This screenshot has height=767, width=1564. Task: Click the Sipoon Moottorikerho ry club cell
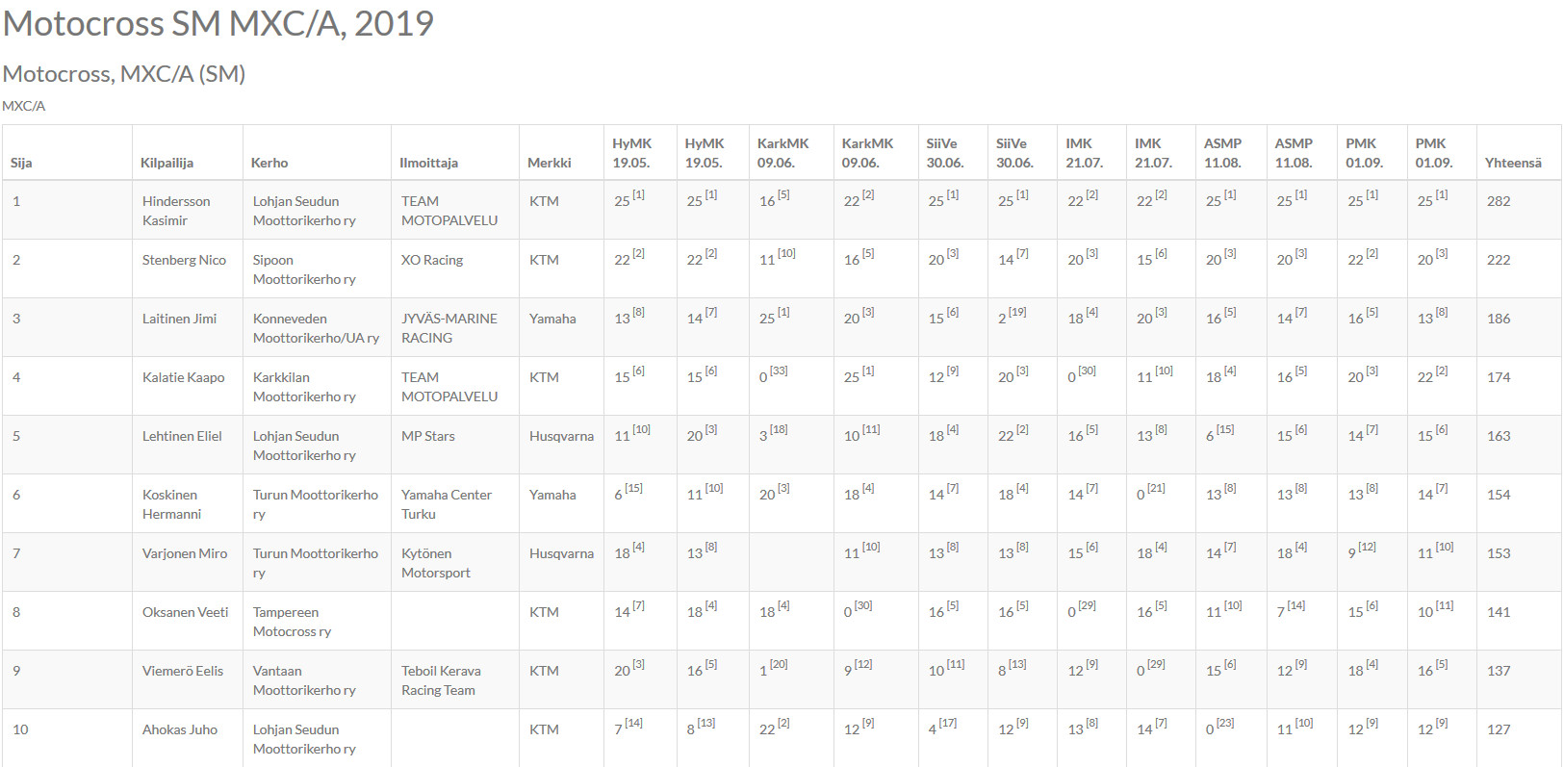coord(304,269)
